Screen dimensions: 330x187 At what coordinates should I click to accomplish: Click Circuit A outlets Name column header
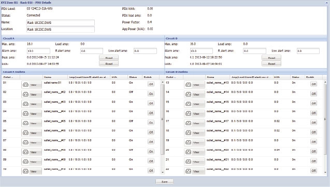point(55,77)
